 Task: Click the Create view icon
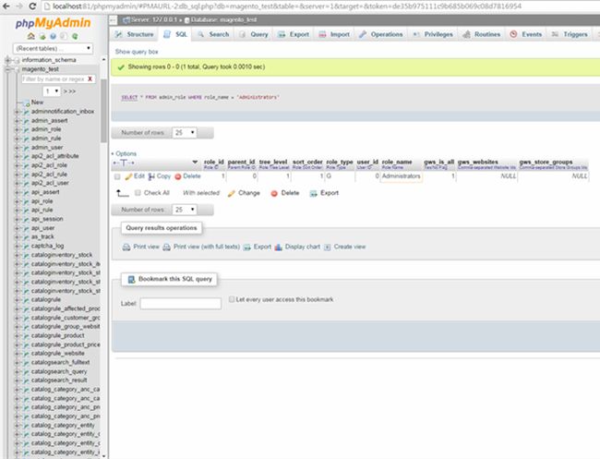pyautogui.click(x=327, y=247)
